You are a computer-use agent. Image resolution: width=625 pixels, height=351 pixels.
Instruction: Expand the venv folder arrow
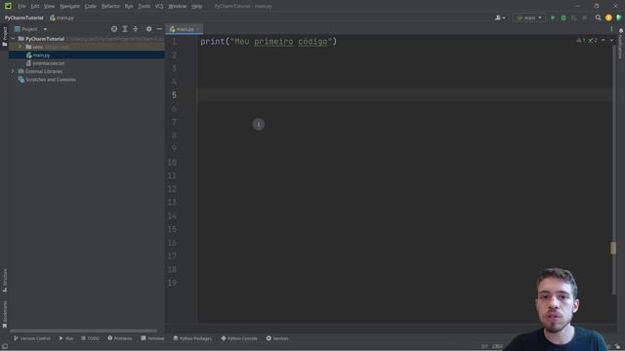[x=20, y=47]
